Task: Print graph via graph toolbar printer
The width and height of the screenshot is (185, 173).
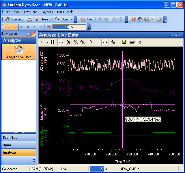Action: [132, 42]
